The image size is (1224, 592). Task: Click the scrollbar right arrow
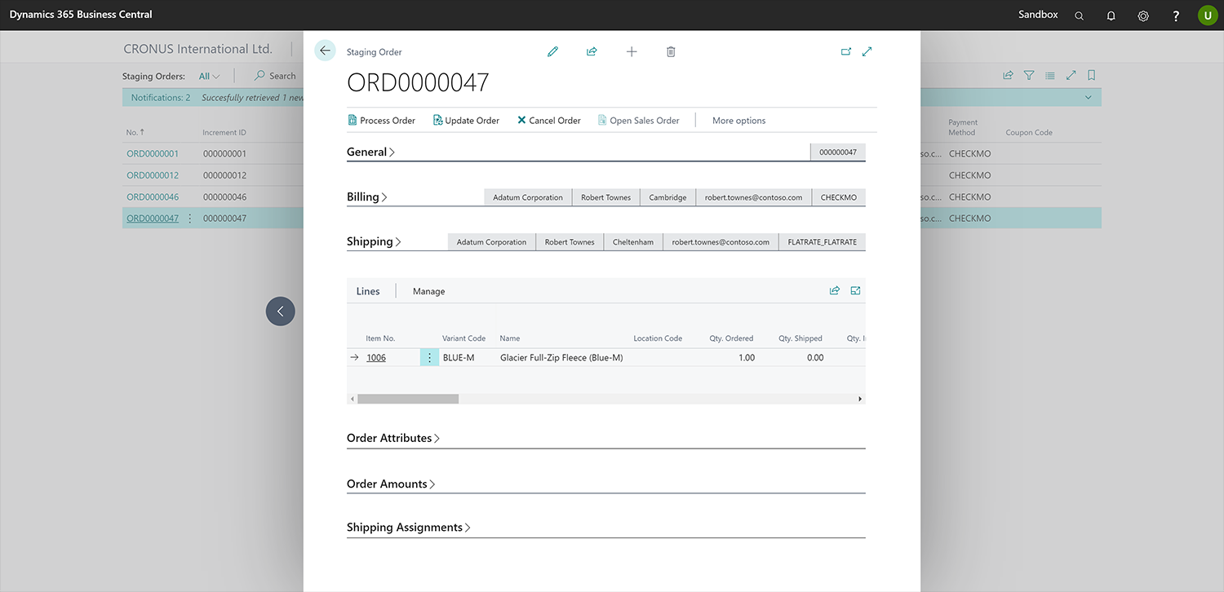point(860,399)
